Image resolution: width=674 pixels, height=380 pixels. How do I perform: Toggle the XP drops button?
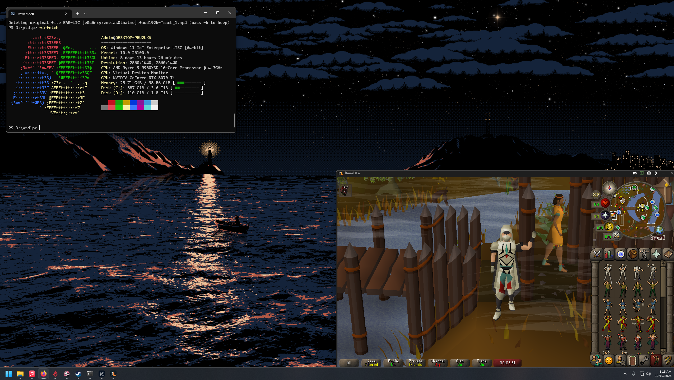(x=596, y=194)
